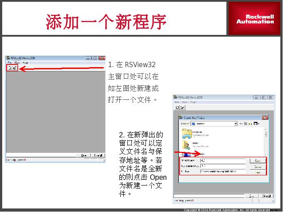Screen dimensions: 283x212
Task: Open Help menu in left RSView32 window
Action: [25, 63]
